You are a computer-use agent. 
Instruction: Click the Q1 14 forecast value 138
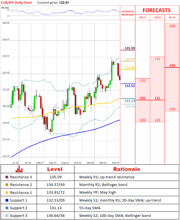pyautogui.click(x=172, y=26)
